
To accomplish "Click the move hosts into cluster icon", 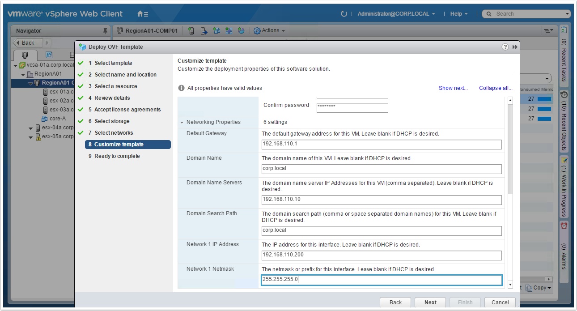I will click(204, 30).
